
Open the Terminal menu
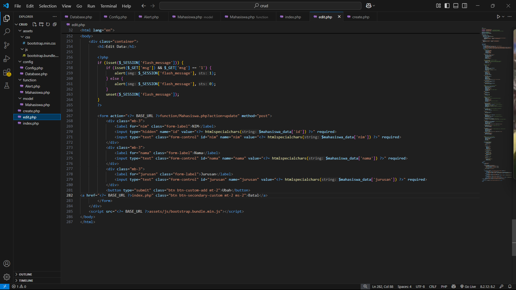coord(108,6)
